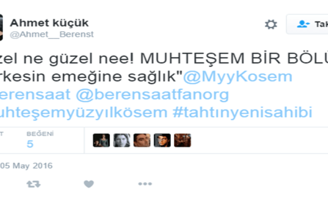Open third liker avatar thumbnail
Viewport: 328px width, 206px height.
142,140
